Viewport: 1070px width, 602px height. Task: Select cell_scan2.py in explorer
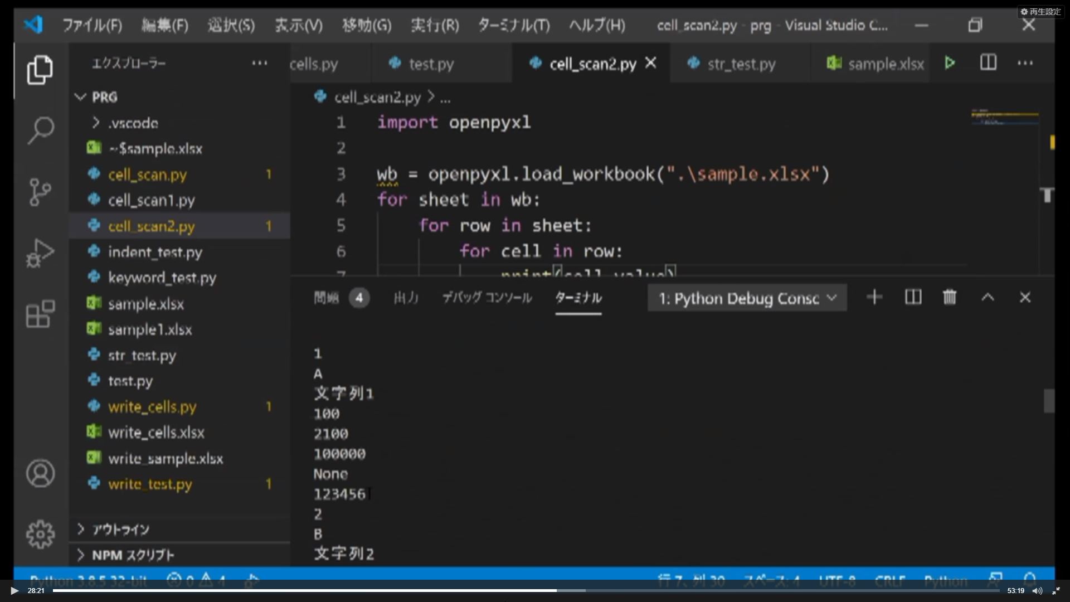[x=179, y=226]
